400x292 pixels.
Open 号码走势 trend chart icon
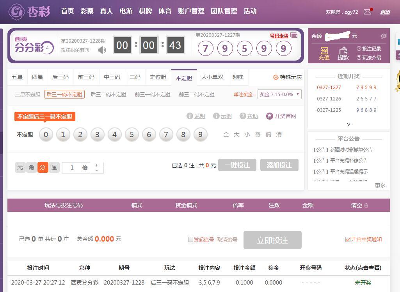point(294,36)
